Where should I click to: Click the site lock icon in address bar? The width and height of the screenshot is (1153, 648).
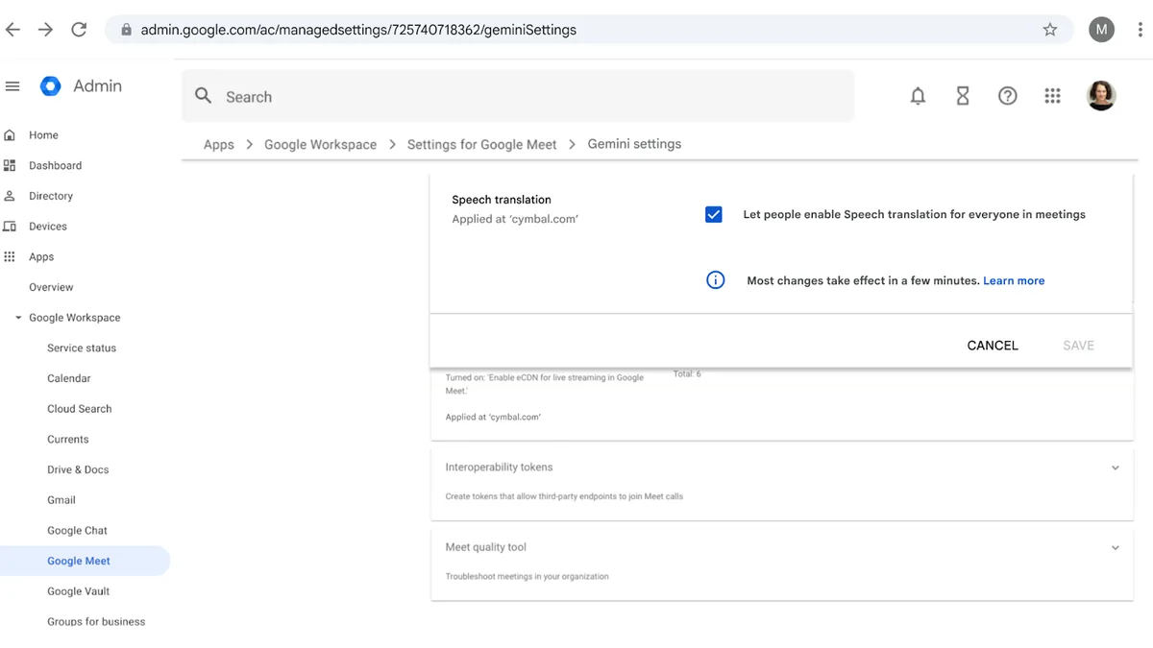click(x=126, y=30)
